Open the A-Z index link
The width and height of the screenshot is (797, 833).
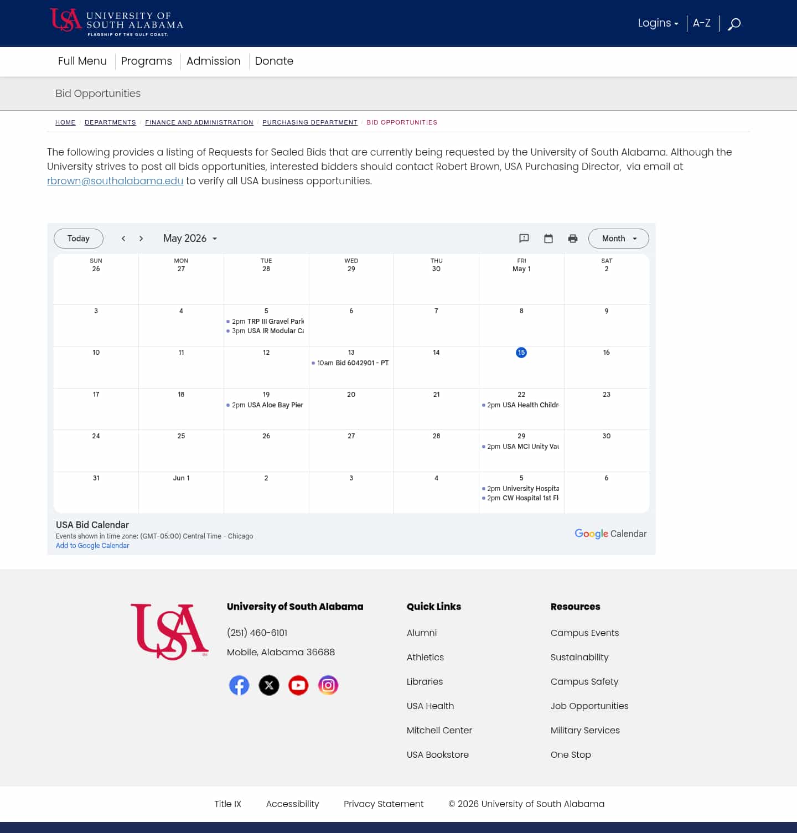tap(702, 23)
